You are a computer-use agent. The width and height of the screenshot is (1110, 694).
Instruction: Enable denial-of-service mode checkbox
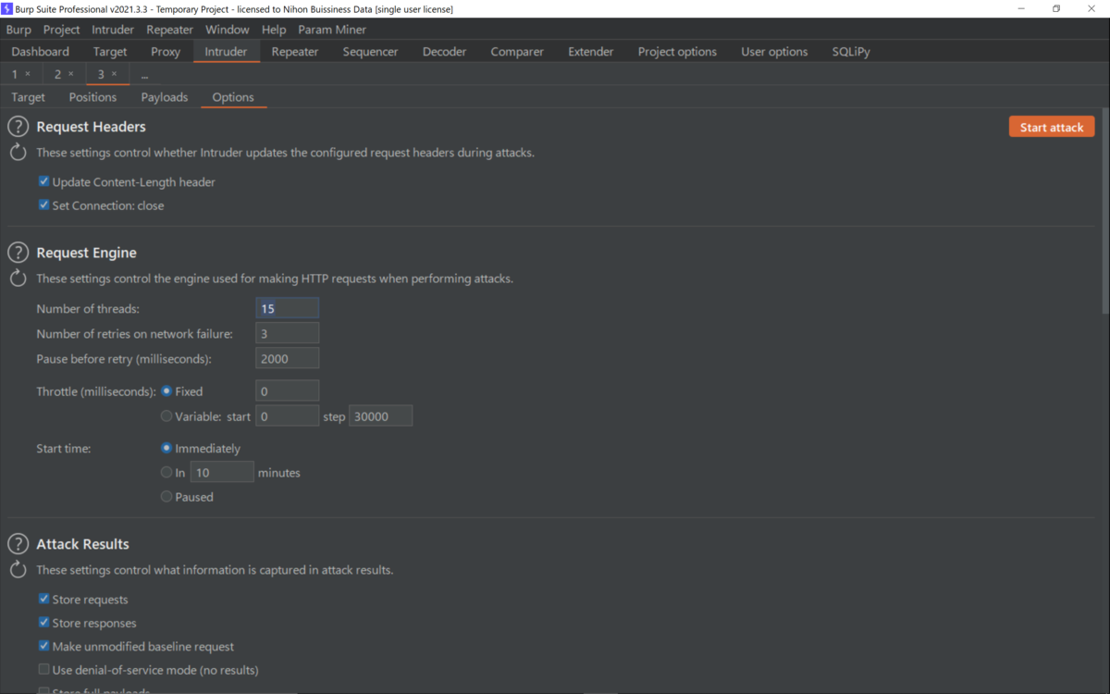point(43,669)
